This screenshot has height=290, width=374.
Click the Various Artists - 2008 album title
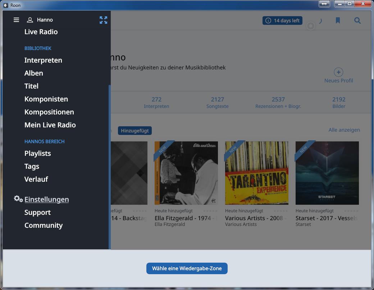(256, 218)
